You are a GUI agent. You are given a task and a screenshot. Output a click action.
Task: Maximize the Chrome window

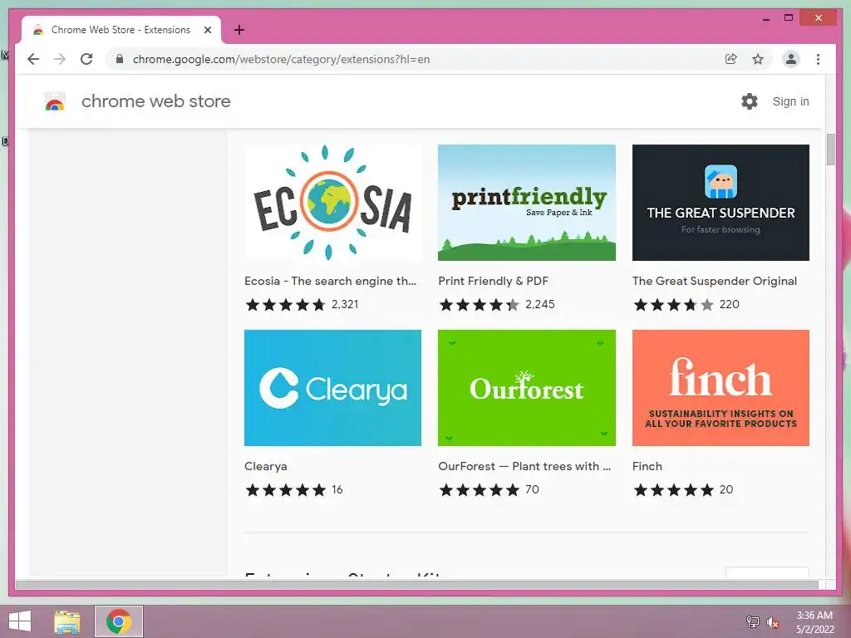coord(789,18)
